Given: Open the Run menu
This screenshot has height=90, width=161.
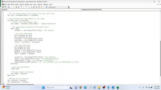Looking at the screenshot, I should click(x=31, y=4).
